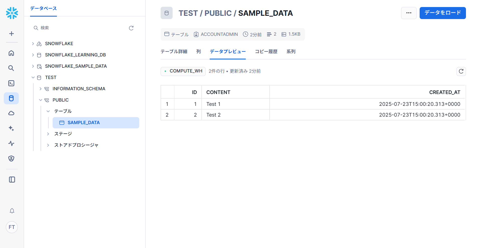Open the three-dots more options menu
Screen dimensions: 481x248
click(x=409, y=13)
